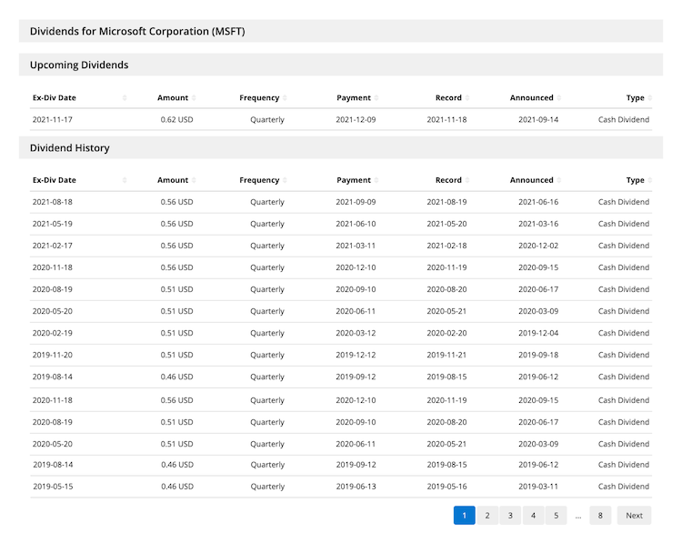Screen dimensions: 682x543
Task: Sort Dividend History by Frequency column
Action: 259,180
